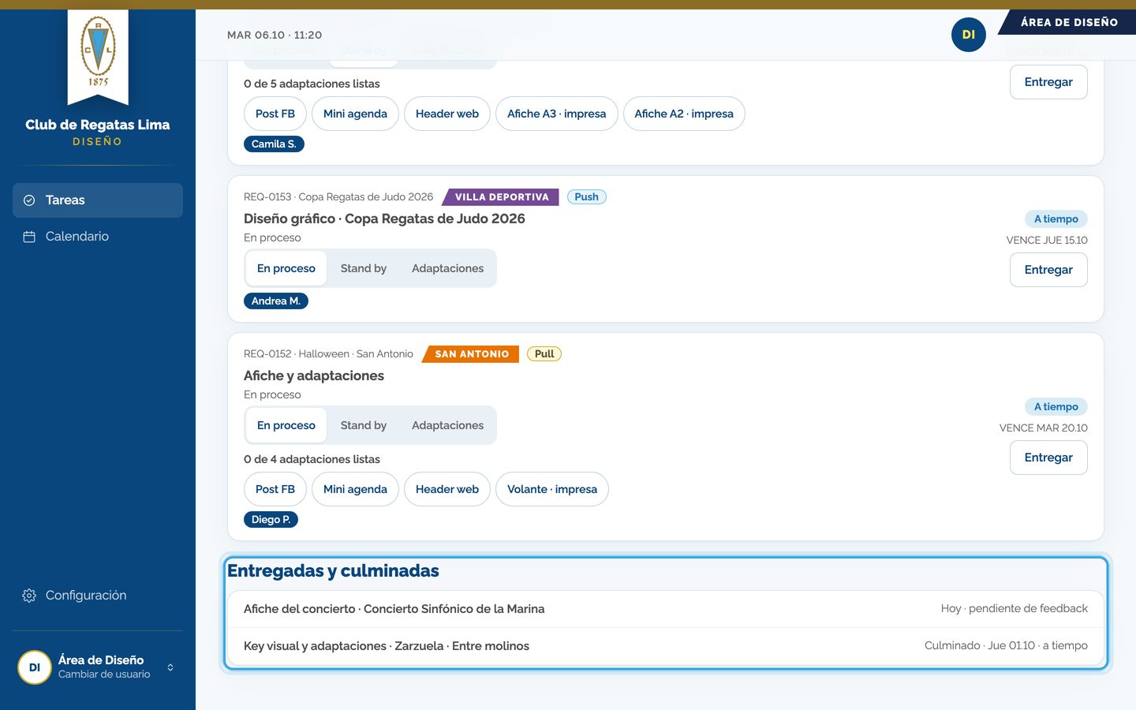Open Afiche del concierto delivered row
1136x710 pixels.
[x=666, y=609]
